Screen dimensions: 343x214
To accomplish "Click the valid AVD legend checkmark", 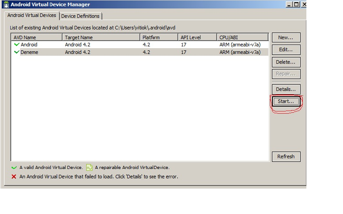I will click(x=14, y=168).
